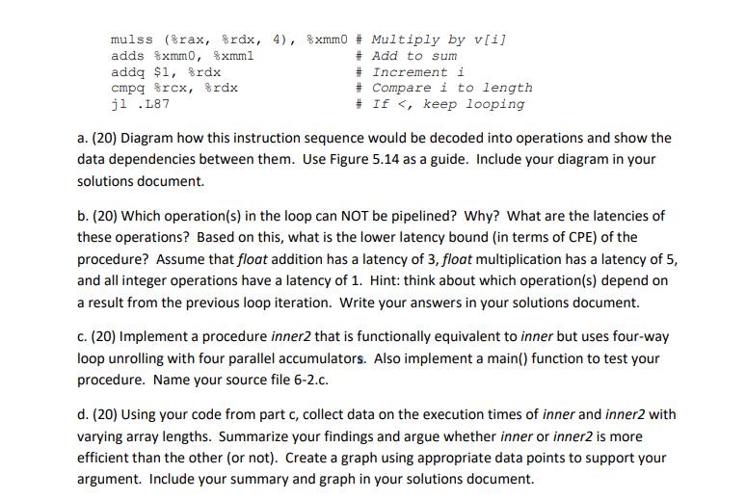This screenshot has width=746, height=500.
Task: Click the file name '6-2.c'
Action: tap(311, 381)
